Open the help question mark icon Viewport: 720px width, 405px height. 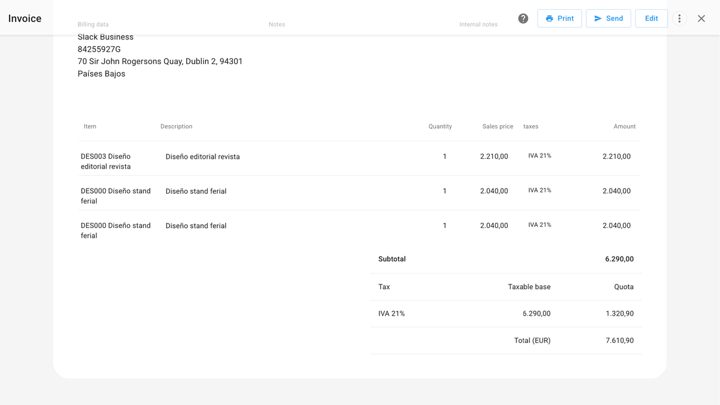point(523,19)
